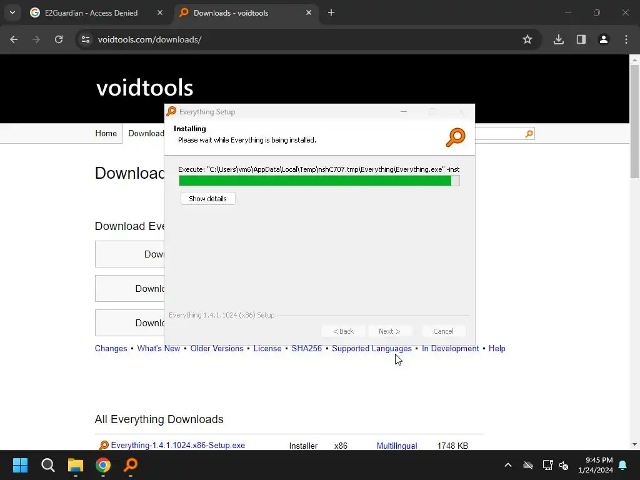640x480 pixels.
Task: Click the scrollbar down arrow
Action: pos(634,444)
